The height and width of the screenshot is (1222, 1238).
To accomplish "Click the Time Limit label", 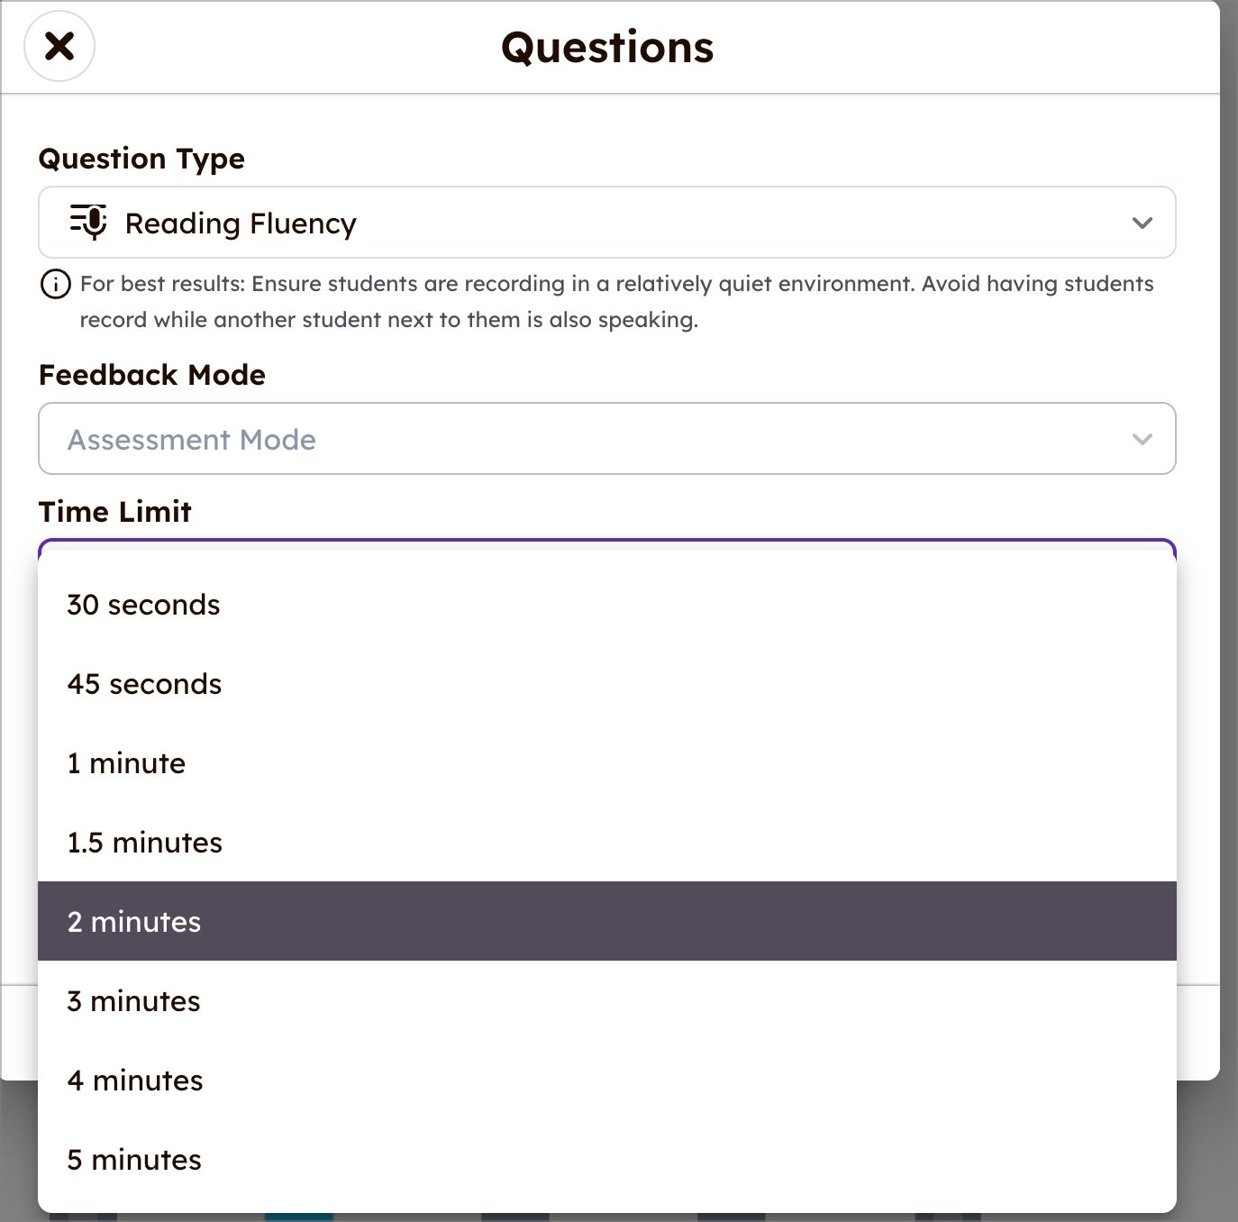I will (114, 511).
